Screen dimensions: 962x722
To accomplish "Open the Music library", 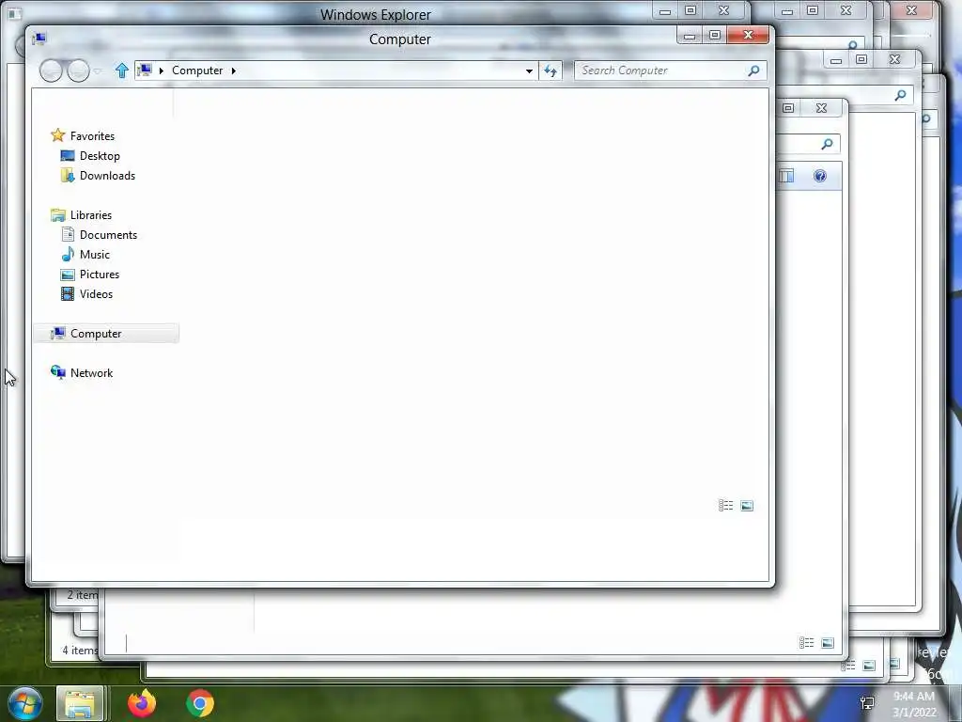I will point(95,254).
